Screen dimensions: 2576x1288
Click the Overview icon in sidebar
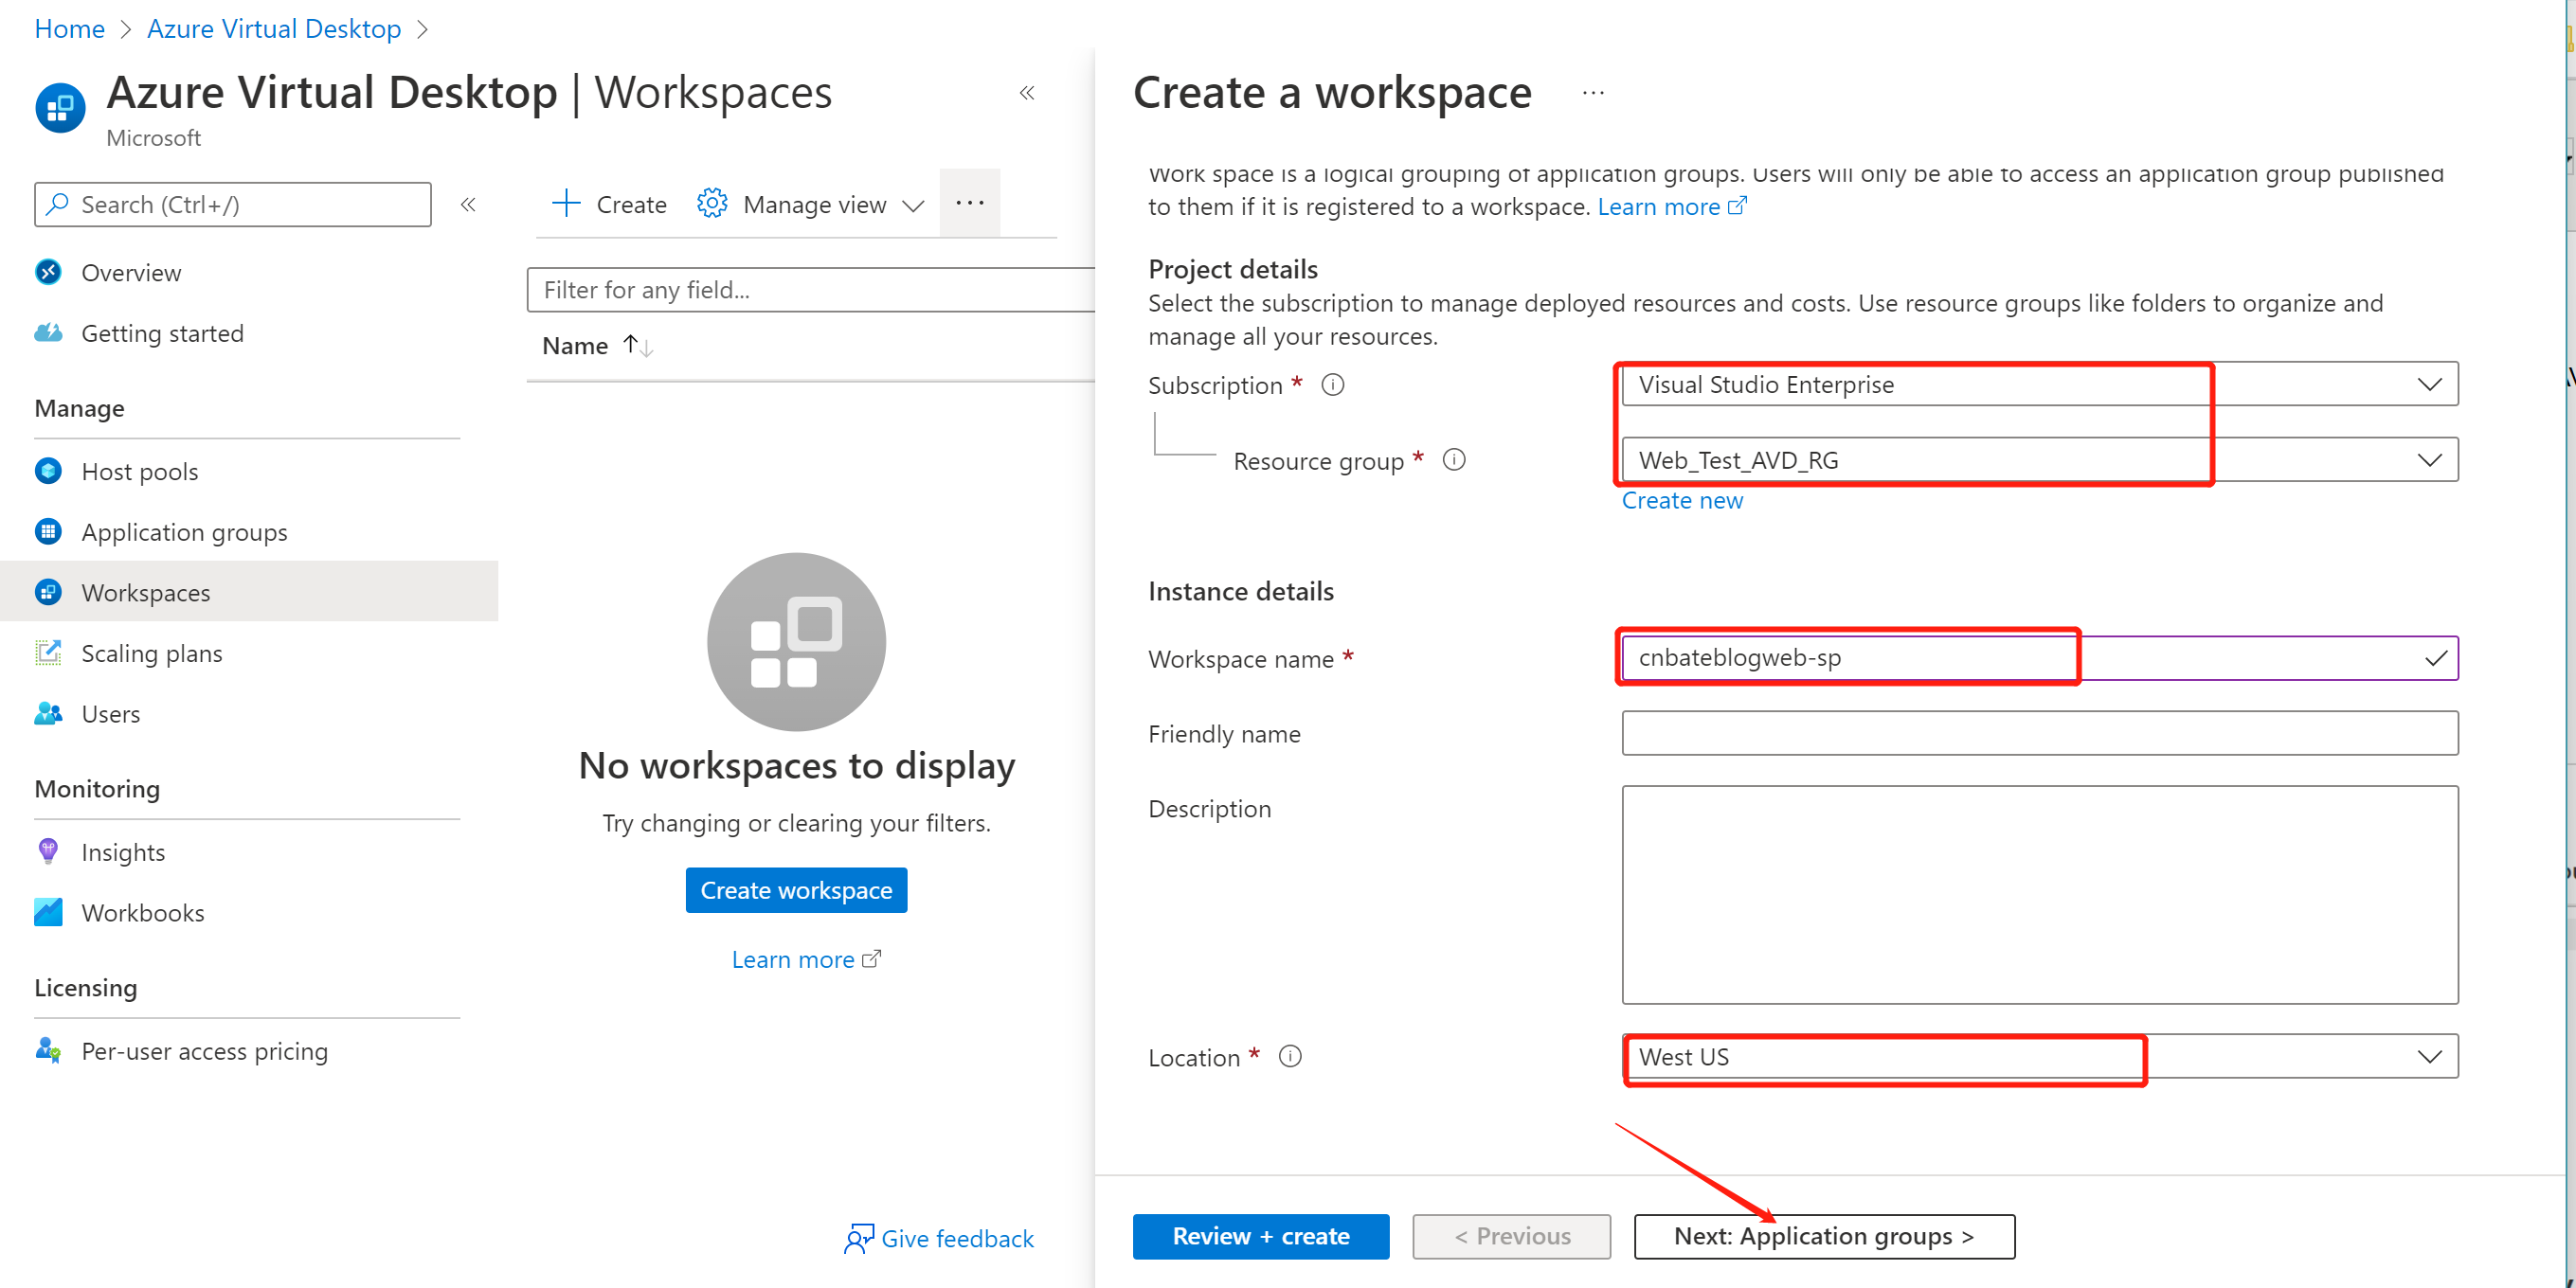tap(48, 272)
